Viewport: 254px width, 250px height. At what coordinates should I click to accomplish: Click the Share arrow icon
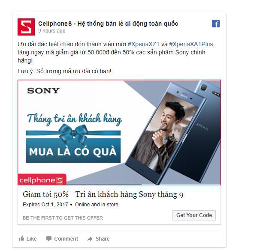(90, 239)
